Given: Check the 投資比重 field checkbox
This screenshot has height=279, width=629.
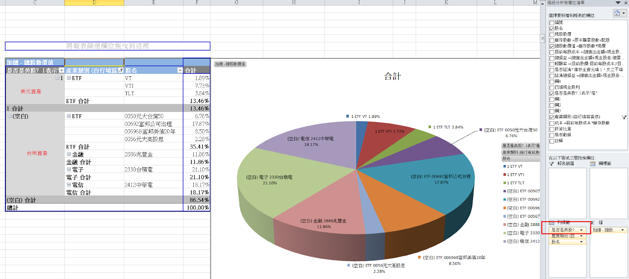Looking at the screenshot, I should (552, 129).
